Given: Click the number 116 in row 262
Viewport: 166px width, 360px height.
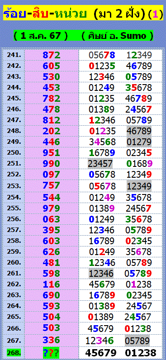Looking at the screenshot, I should [x=52, y=284].
